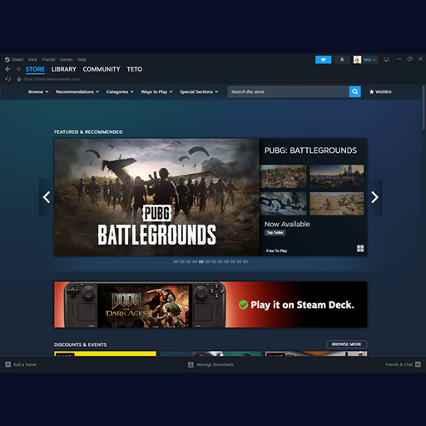Image resolution: width=426 pixels, height=426 pixels.
Task: Select the highlighted active carousel dot
Action: [x=201, y=261]
